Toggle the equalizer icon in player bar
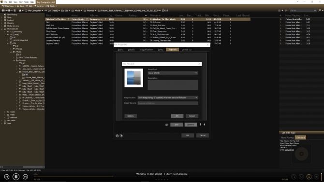Image resolution: width=324 pixels, height=182 pixels. coord(309,177)
